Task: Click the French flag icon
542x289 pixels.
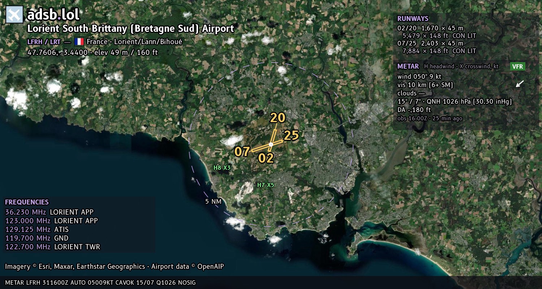Action: point(78,42)
